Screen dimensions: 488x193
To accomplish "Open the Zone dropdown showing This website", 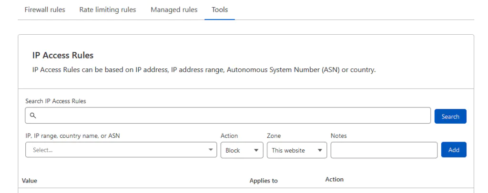I will 297,150.
